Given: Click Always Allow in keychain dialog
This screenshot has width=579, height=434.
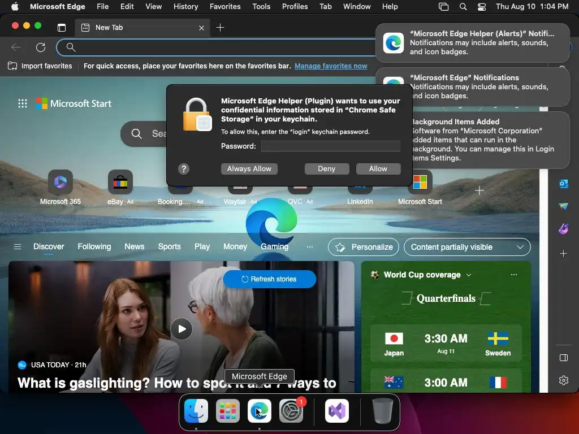Looking at the screenshot, I should pos(249,168).
